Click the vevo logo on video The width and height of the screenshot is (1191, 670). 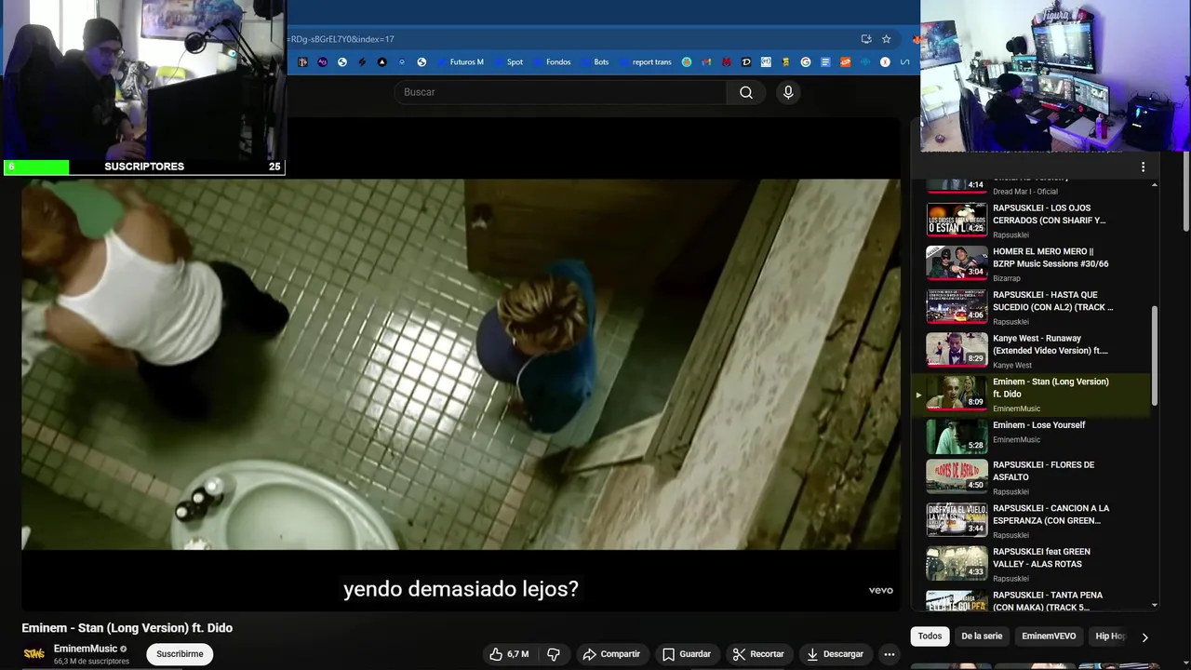(x=880, y=590)
